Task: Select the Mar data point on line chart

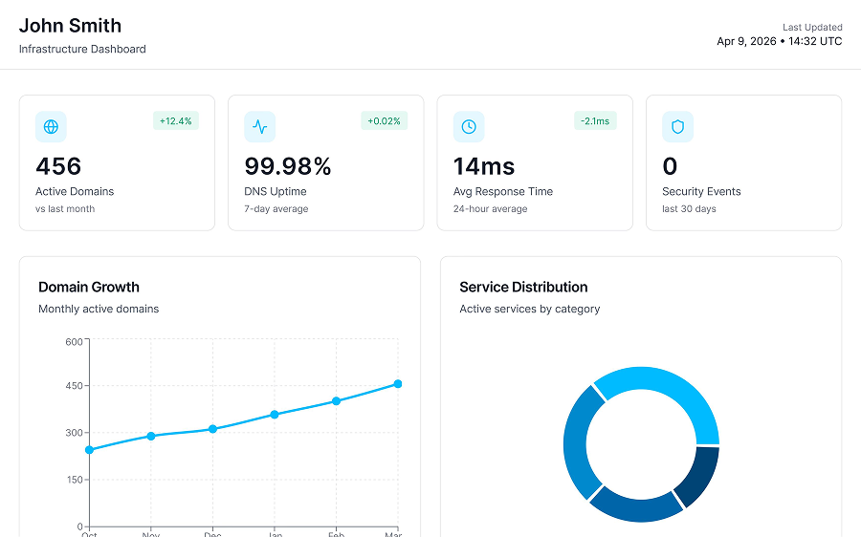Action: (398, 384)
